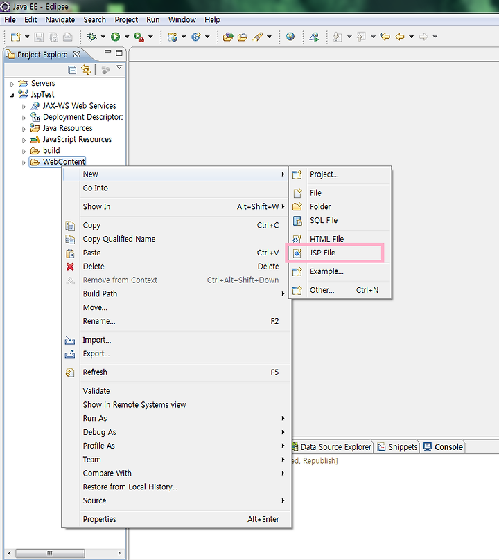499x560 pixels.
Task: Choose Project... from New submenu
Action: coord(340,174)
